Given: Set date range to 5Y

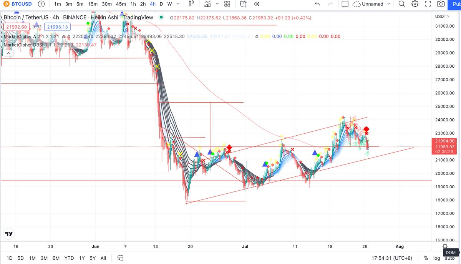Looking at the screenshot, I should [x=93, y=258].
